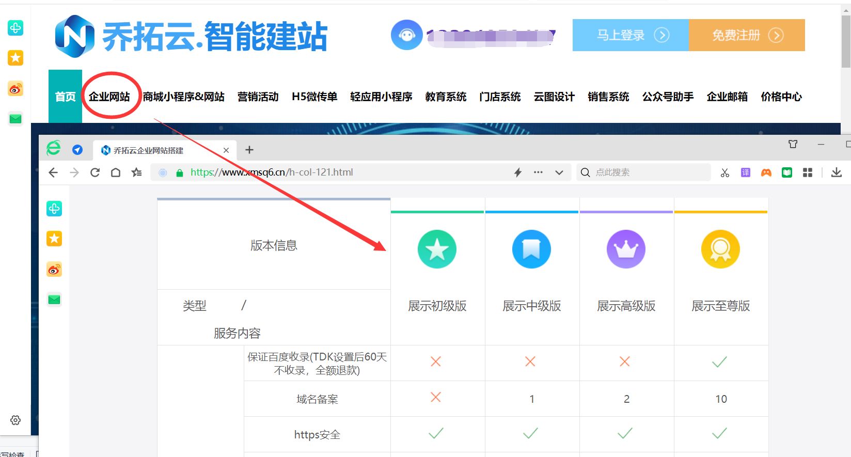The image size is (851, 457).
Task: Click the customer service headset icon
Action: pyautogui.click(x=407, y=35)
